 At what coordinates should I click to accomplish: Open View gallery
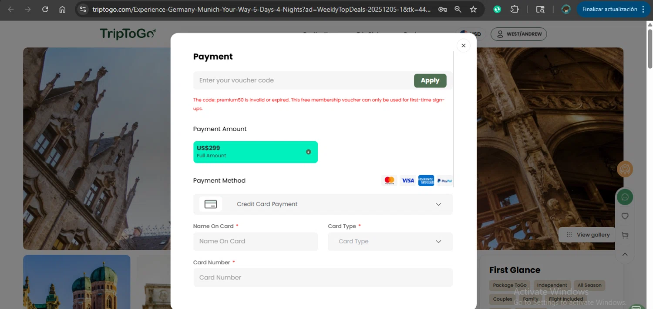(x=588, y=235)
